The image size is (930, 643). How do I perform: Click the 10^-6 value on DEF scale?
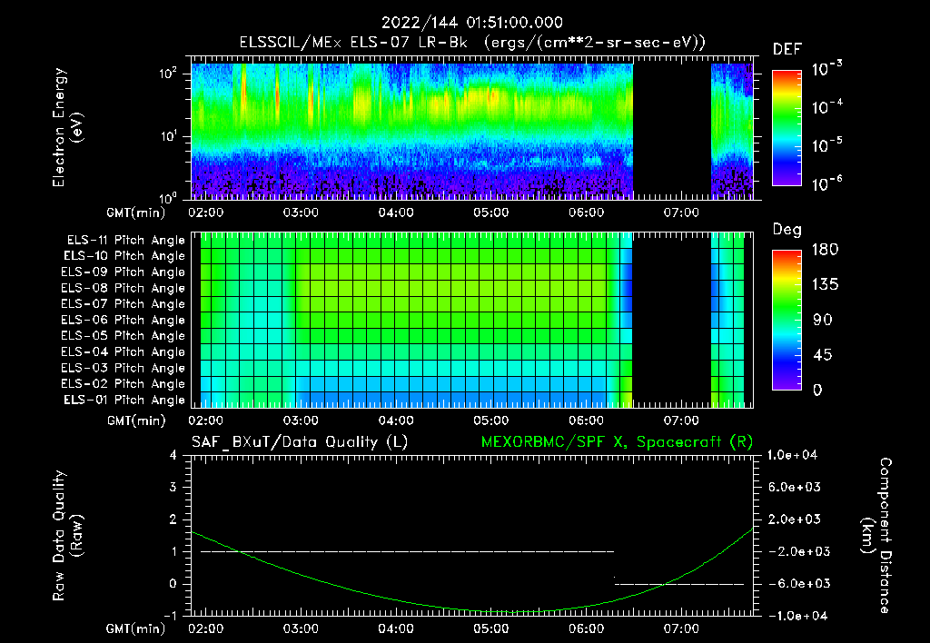coord(827,183)
